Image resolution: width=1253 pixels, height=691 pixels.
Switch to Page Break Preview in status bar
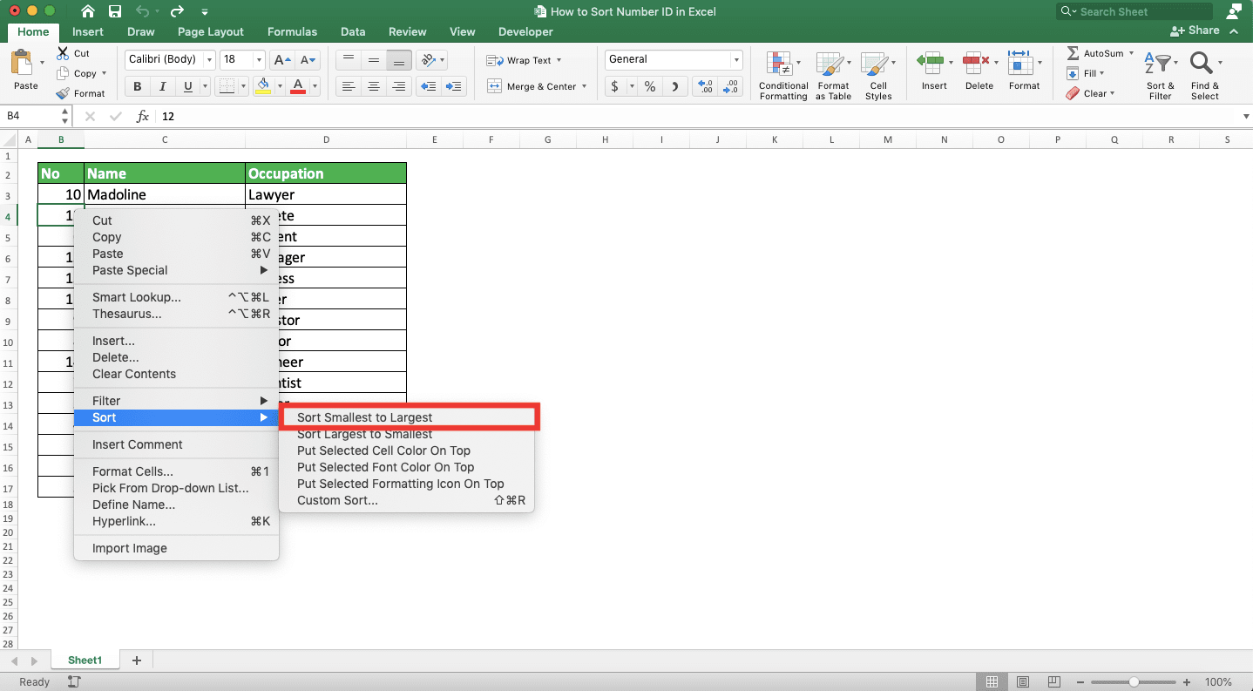[x=1054, y=682]
